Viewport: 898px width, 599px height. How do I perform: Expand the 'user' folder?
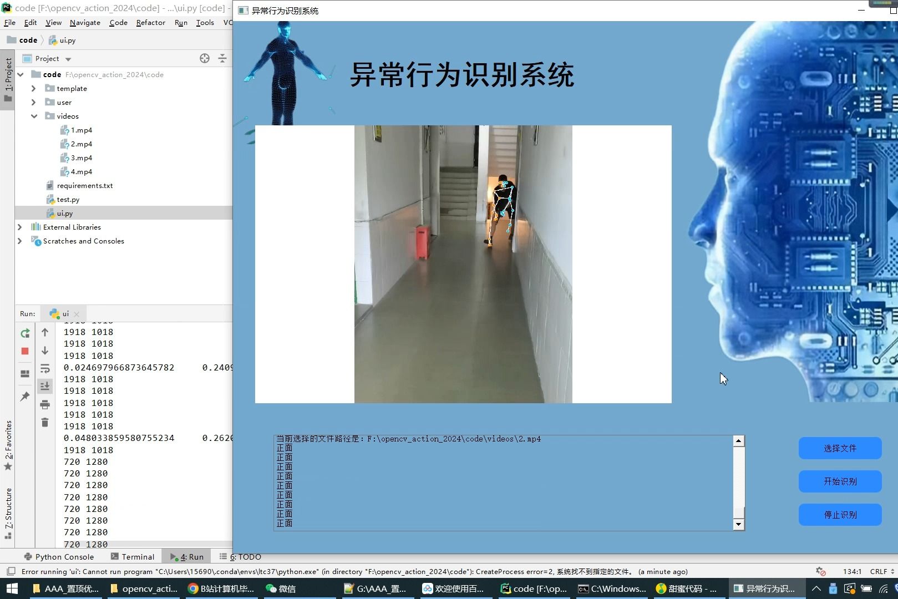[34, 102]
